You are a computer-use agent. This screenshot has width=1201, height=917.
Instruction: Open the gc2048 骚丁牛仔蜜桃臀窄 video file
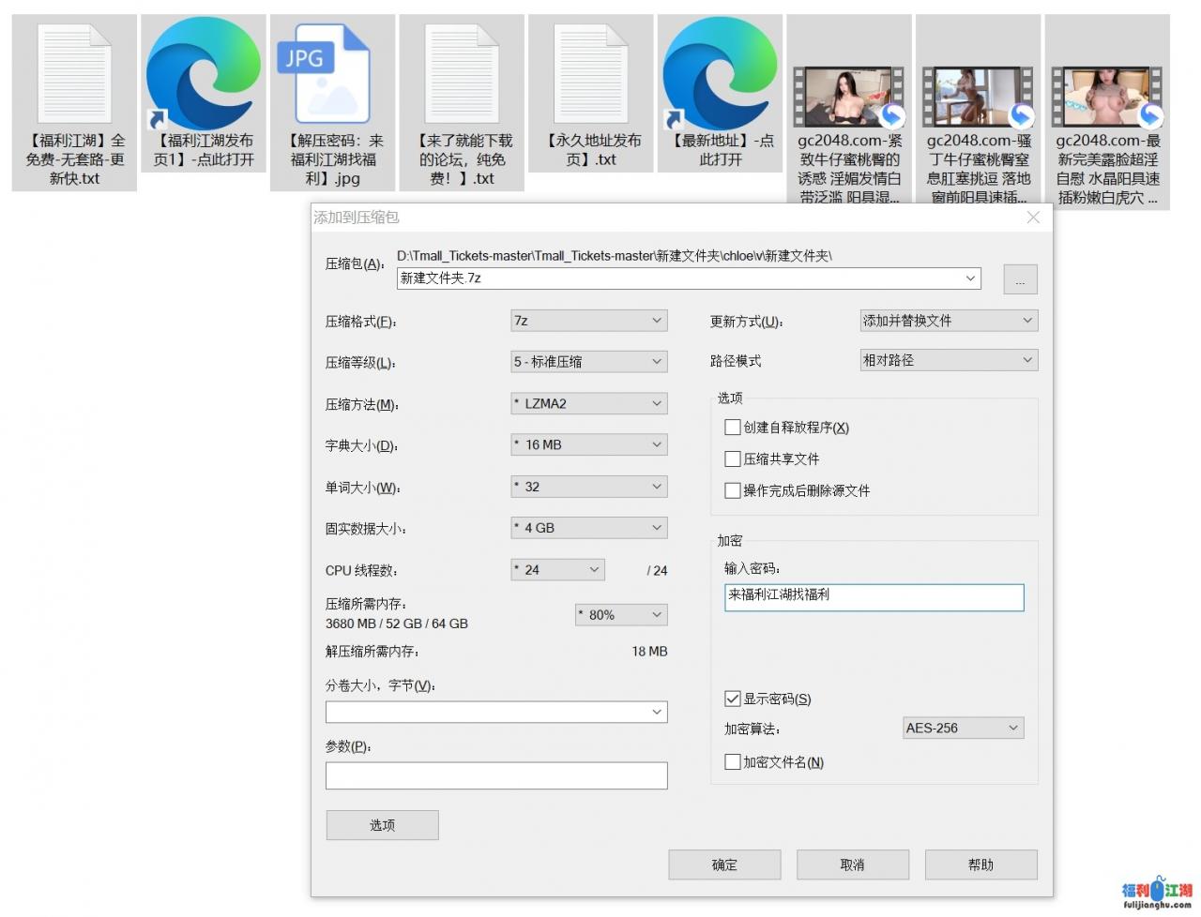(978, 94)
